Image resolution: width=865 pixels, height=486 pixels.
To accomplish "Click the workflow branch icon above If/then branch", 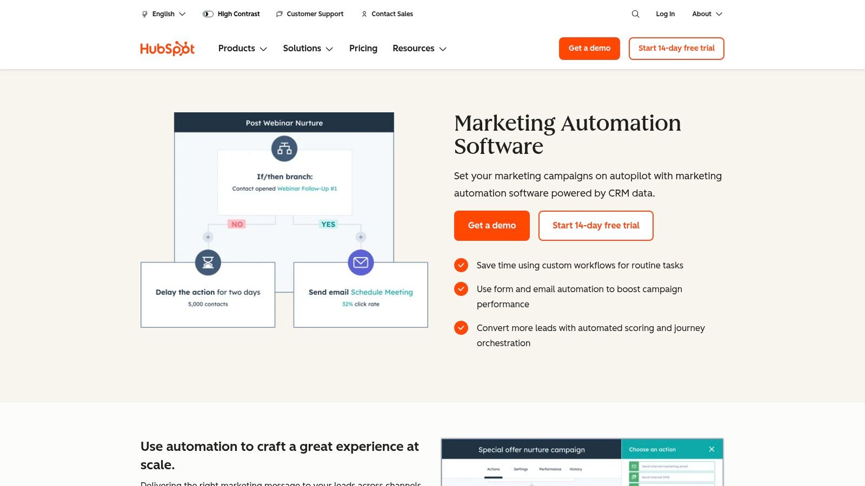I will click(284, 148).
